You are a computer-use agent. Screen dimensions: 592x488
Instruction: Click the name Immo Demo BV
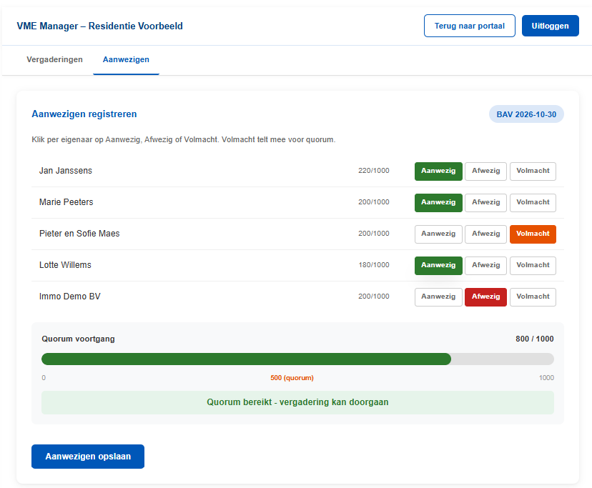[70, 297]
